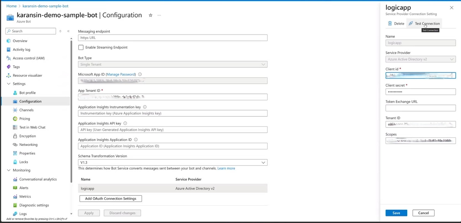
Task: Click the Messaging endpoint input field
Action: [172, 37]
